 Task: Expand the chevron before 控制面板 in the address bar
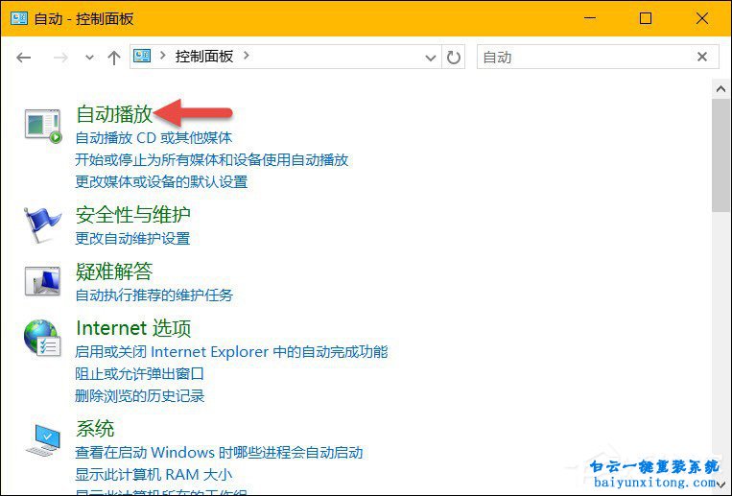(x=162, y=56)
